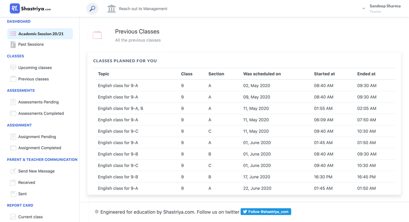Click the Sent messages sidebar item
The width and height of the screenshot is (409, 222).
click(x=22, y=194)
